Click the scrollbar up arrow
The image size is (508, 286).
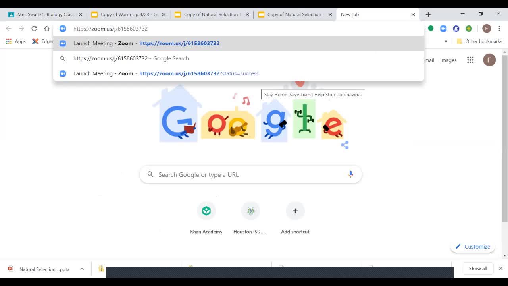tap(505, 52)
